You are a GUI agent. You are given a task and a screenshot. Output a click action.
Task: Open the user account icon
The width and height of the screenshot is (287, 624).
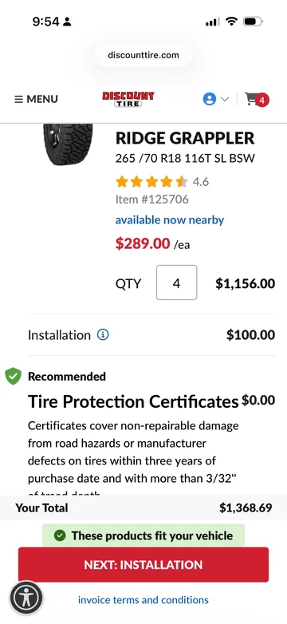[209, 99]
